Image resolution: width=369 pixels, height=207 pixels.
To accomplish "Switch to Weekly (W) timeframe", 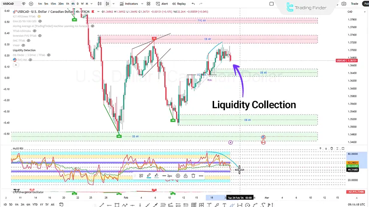I will (x=82, y=4).
